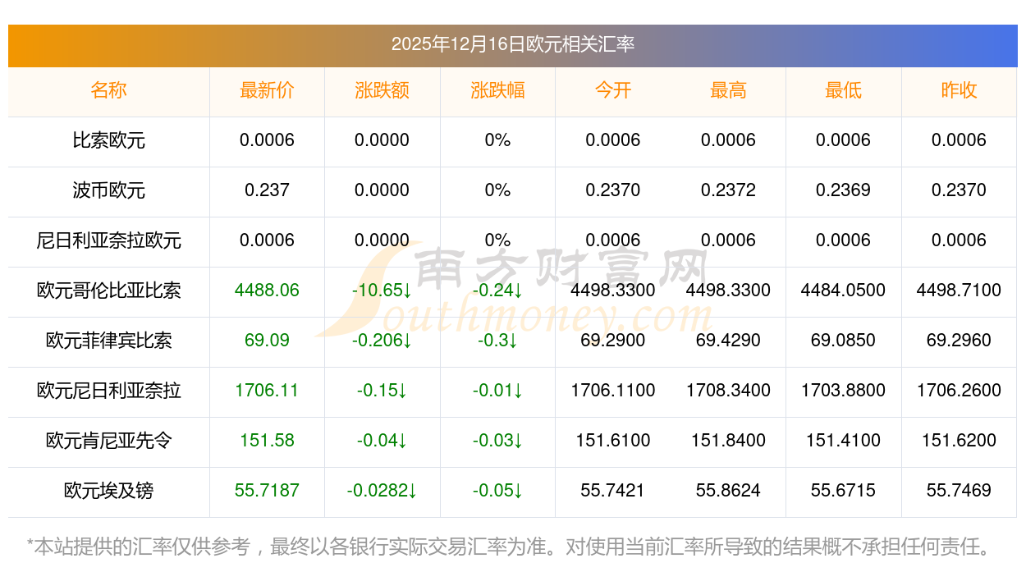Click lowest value 55.6715
1026x572 pixels.
(843, 491)
